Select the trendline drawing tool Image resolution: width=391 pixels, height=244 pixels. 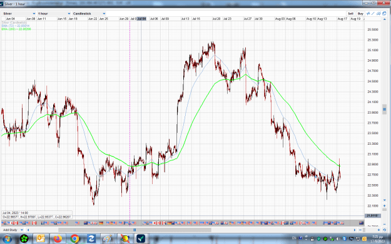point(373,14)
